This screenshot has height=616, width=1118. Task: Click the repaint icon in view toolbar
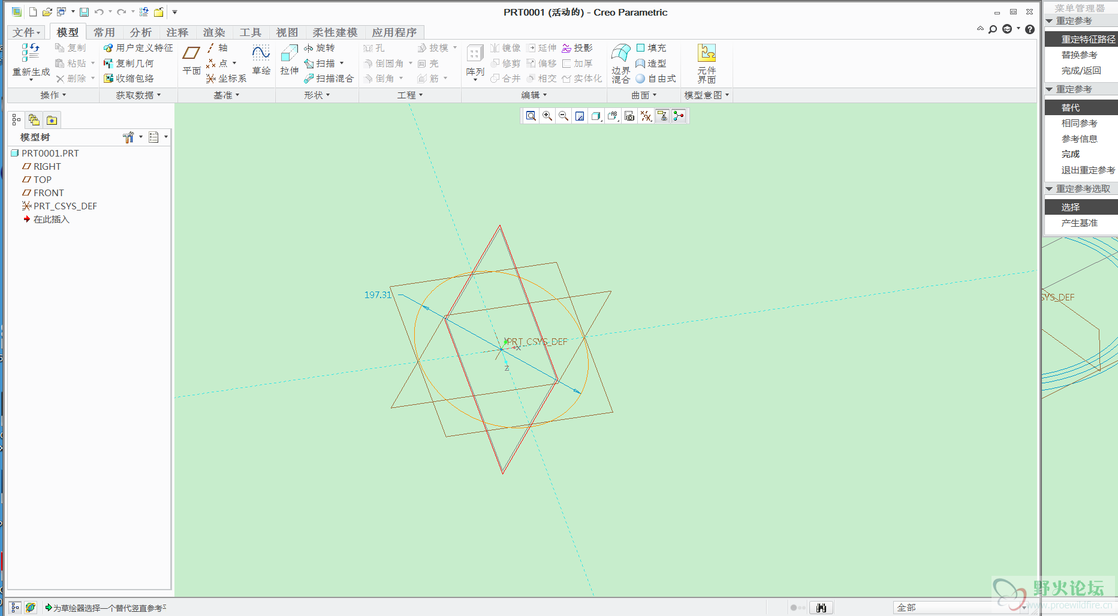click(580, 116)
